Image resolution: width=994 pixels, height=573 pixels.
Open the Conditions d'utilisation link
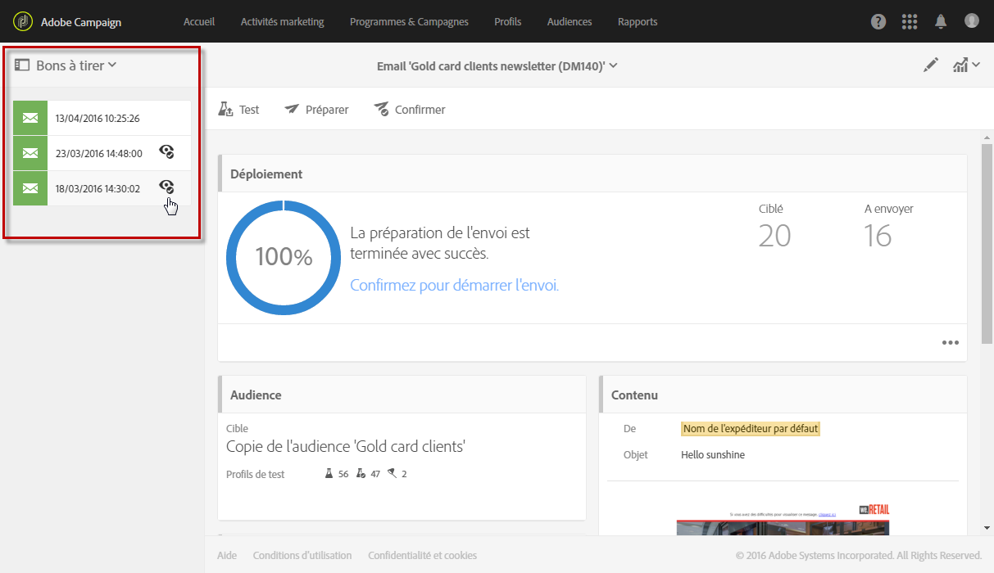[302, 555]
